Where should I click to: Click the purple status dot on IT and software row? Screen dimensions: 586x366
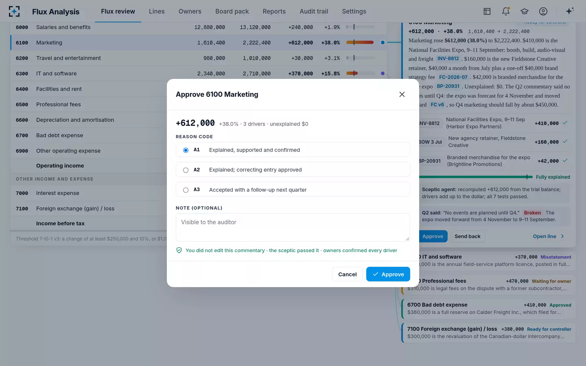(x=383, y=74)
